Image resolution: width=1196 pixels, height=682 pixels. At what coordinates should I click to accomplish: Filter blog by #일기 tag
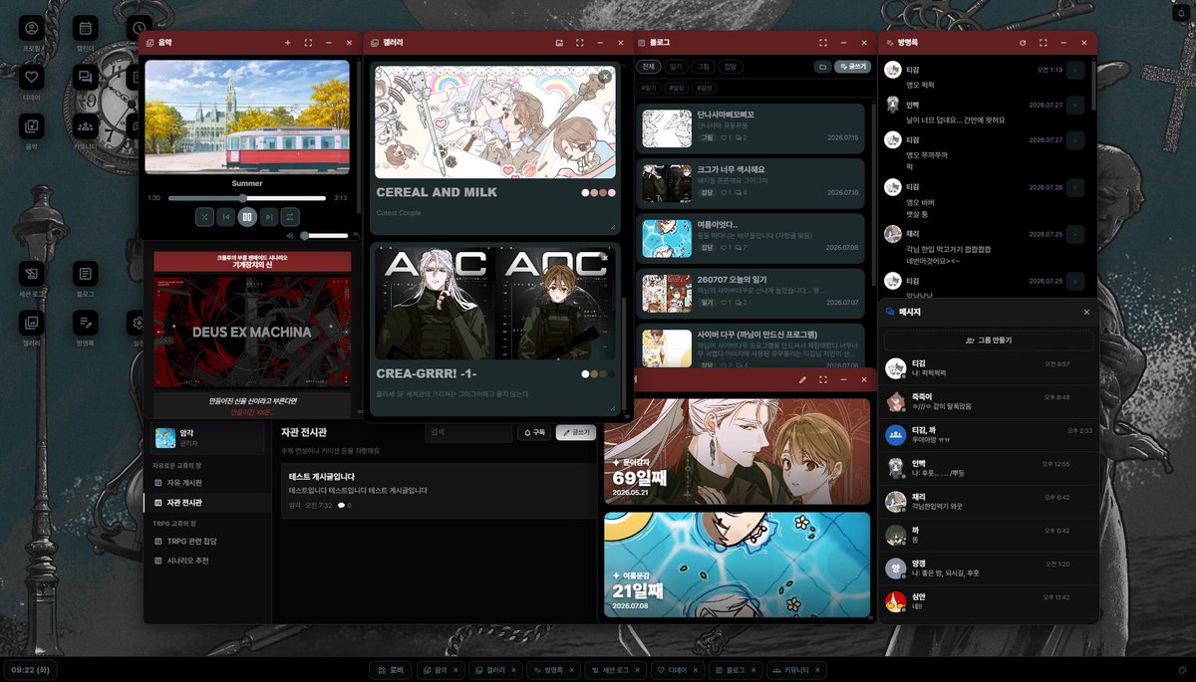[x=651, y=88]
